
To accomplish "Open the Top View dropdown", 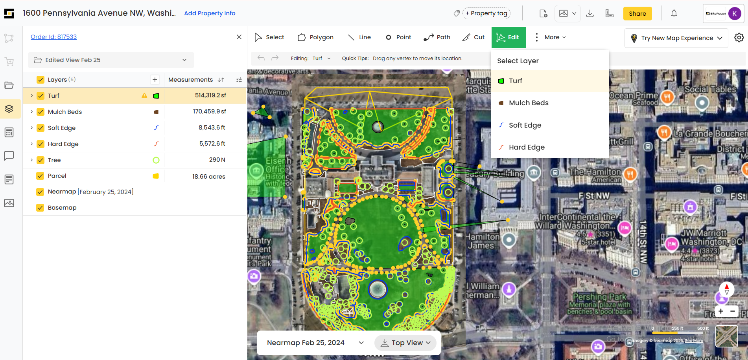I will click(x=405, y=343).
